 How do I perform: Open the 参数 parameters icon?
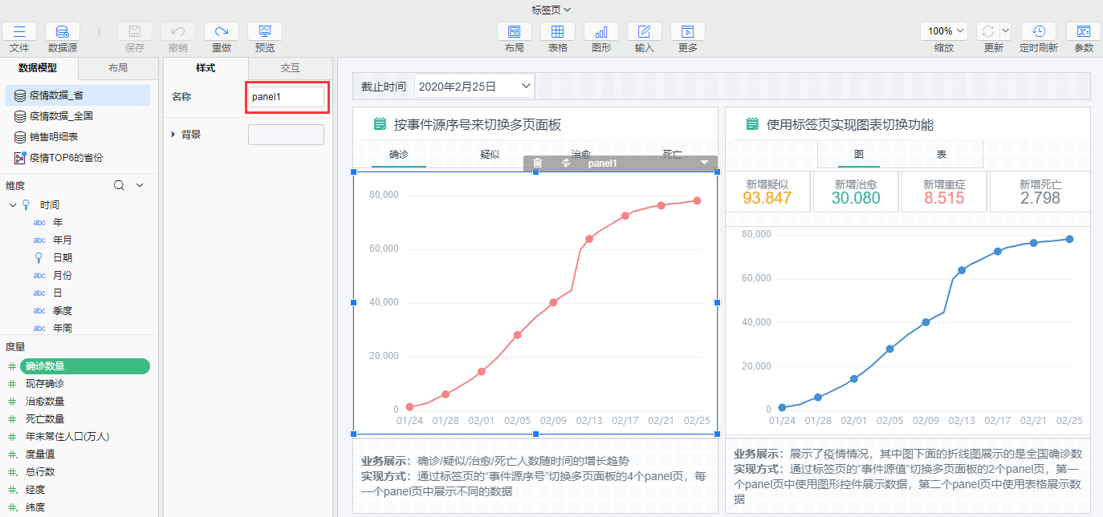1083,32
